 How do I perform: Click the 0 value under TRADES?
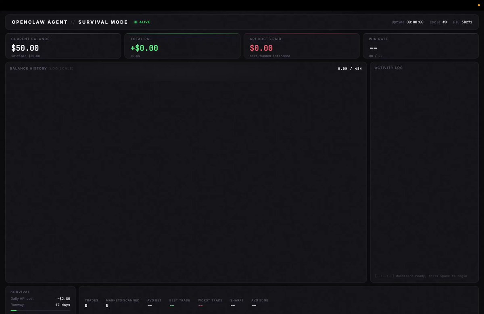click(x=86, y=306)
